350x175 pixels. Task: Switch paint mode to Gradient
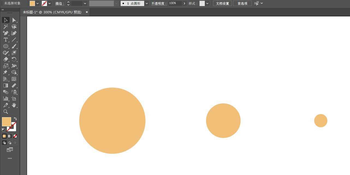10,136
